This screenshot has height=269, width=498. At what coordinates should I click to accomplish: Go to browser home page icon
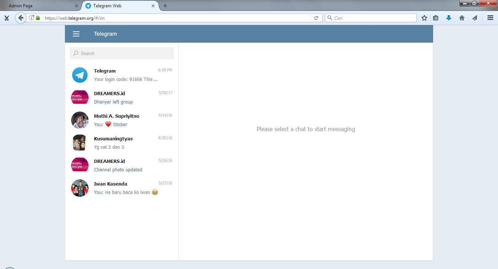click(462, 18)
